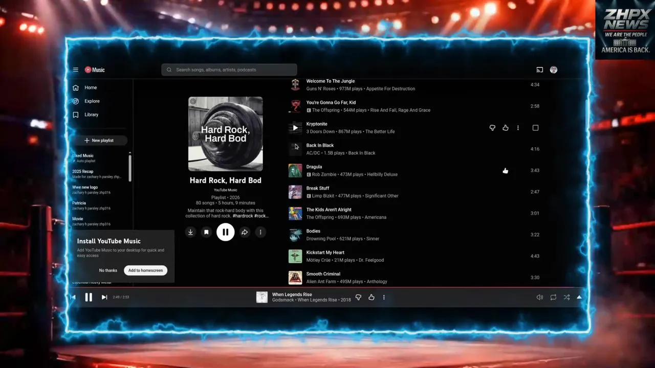
Task: Open the Mötley Crüe artist link
Action: pos(320,260)
